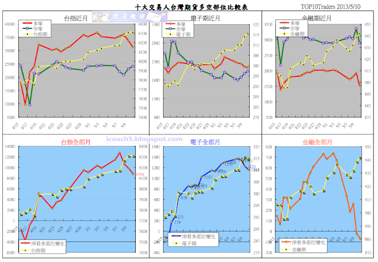Click the 8768 data label in 台指全部月
The width and height of the screenshot is (378, 262).
coord(140,174)
